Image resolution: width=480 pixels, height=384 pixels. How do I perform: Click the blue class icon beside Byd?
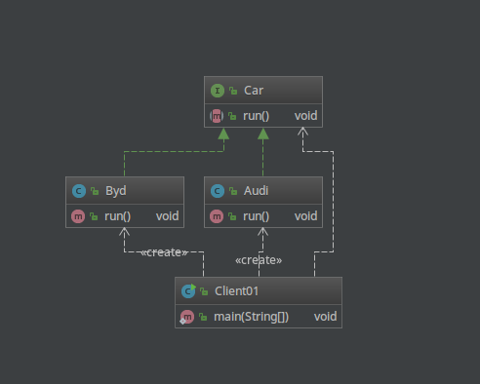tap(79, 191)
